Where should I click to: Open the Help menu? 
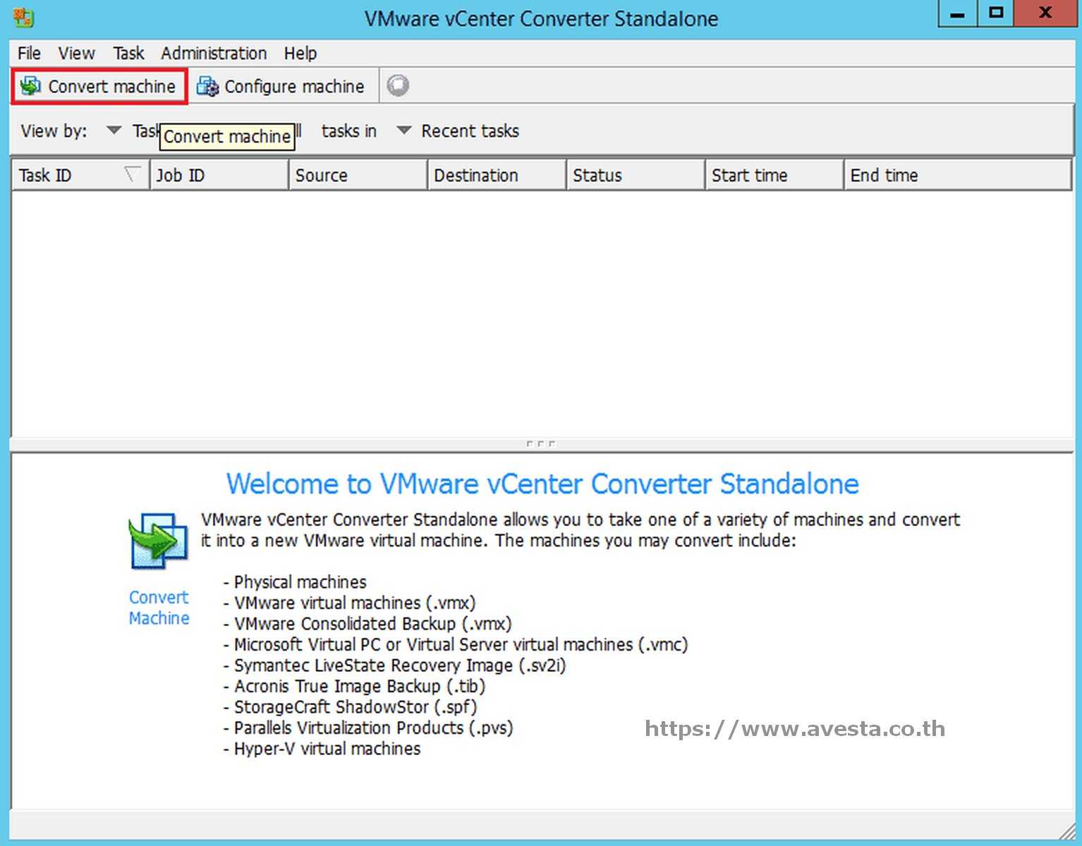click(x=300, y=53)
